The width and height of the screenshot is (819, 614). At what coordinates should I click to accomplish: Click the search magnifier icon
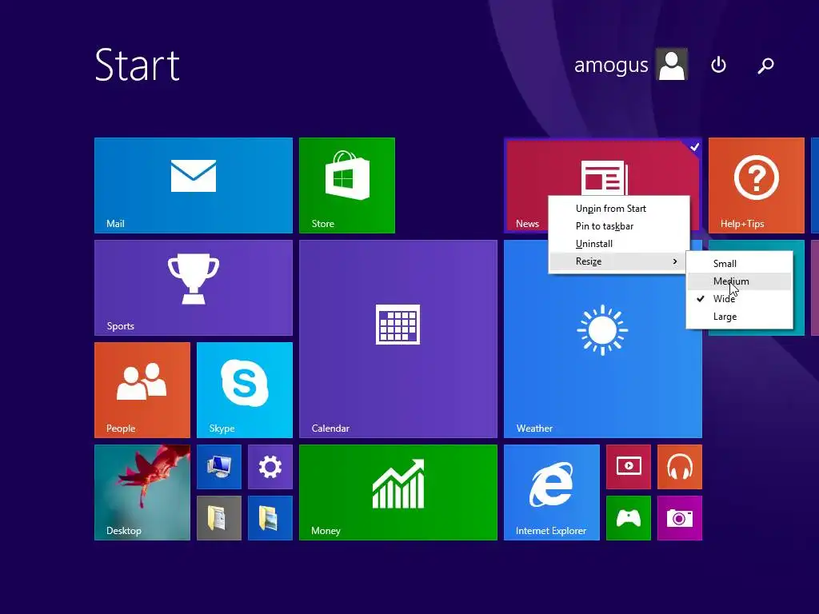(765, 66)
